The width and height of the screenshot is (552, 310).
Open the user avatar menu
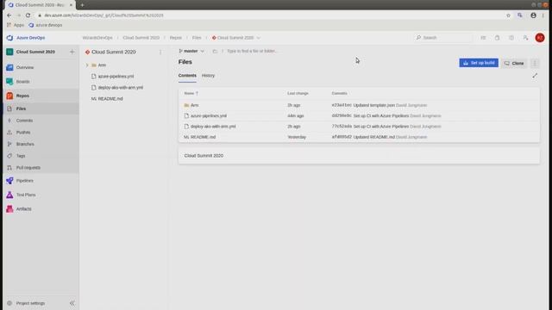point(540,38)
